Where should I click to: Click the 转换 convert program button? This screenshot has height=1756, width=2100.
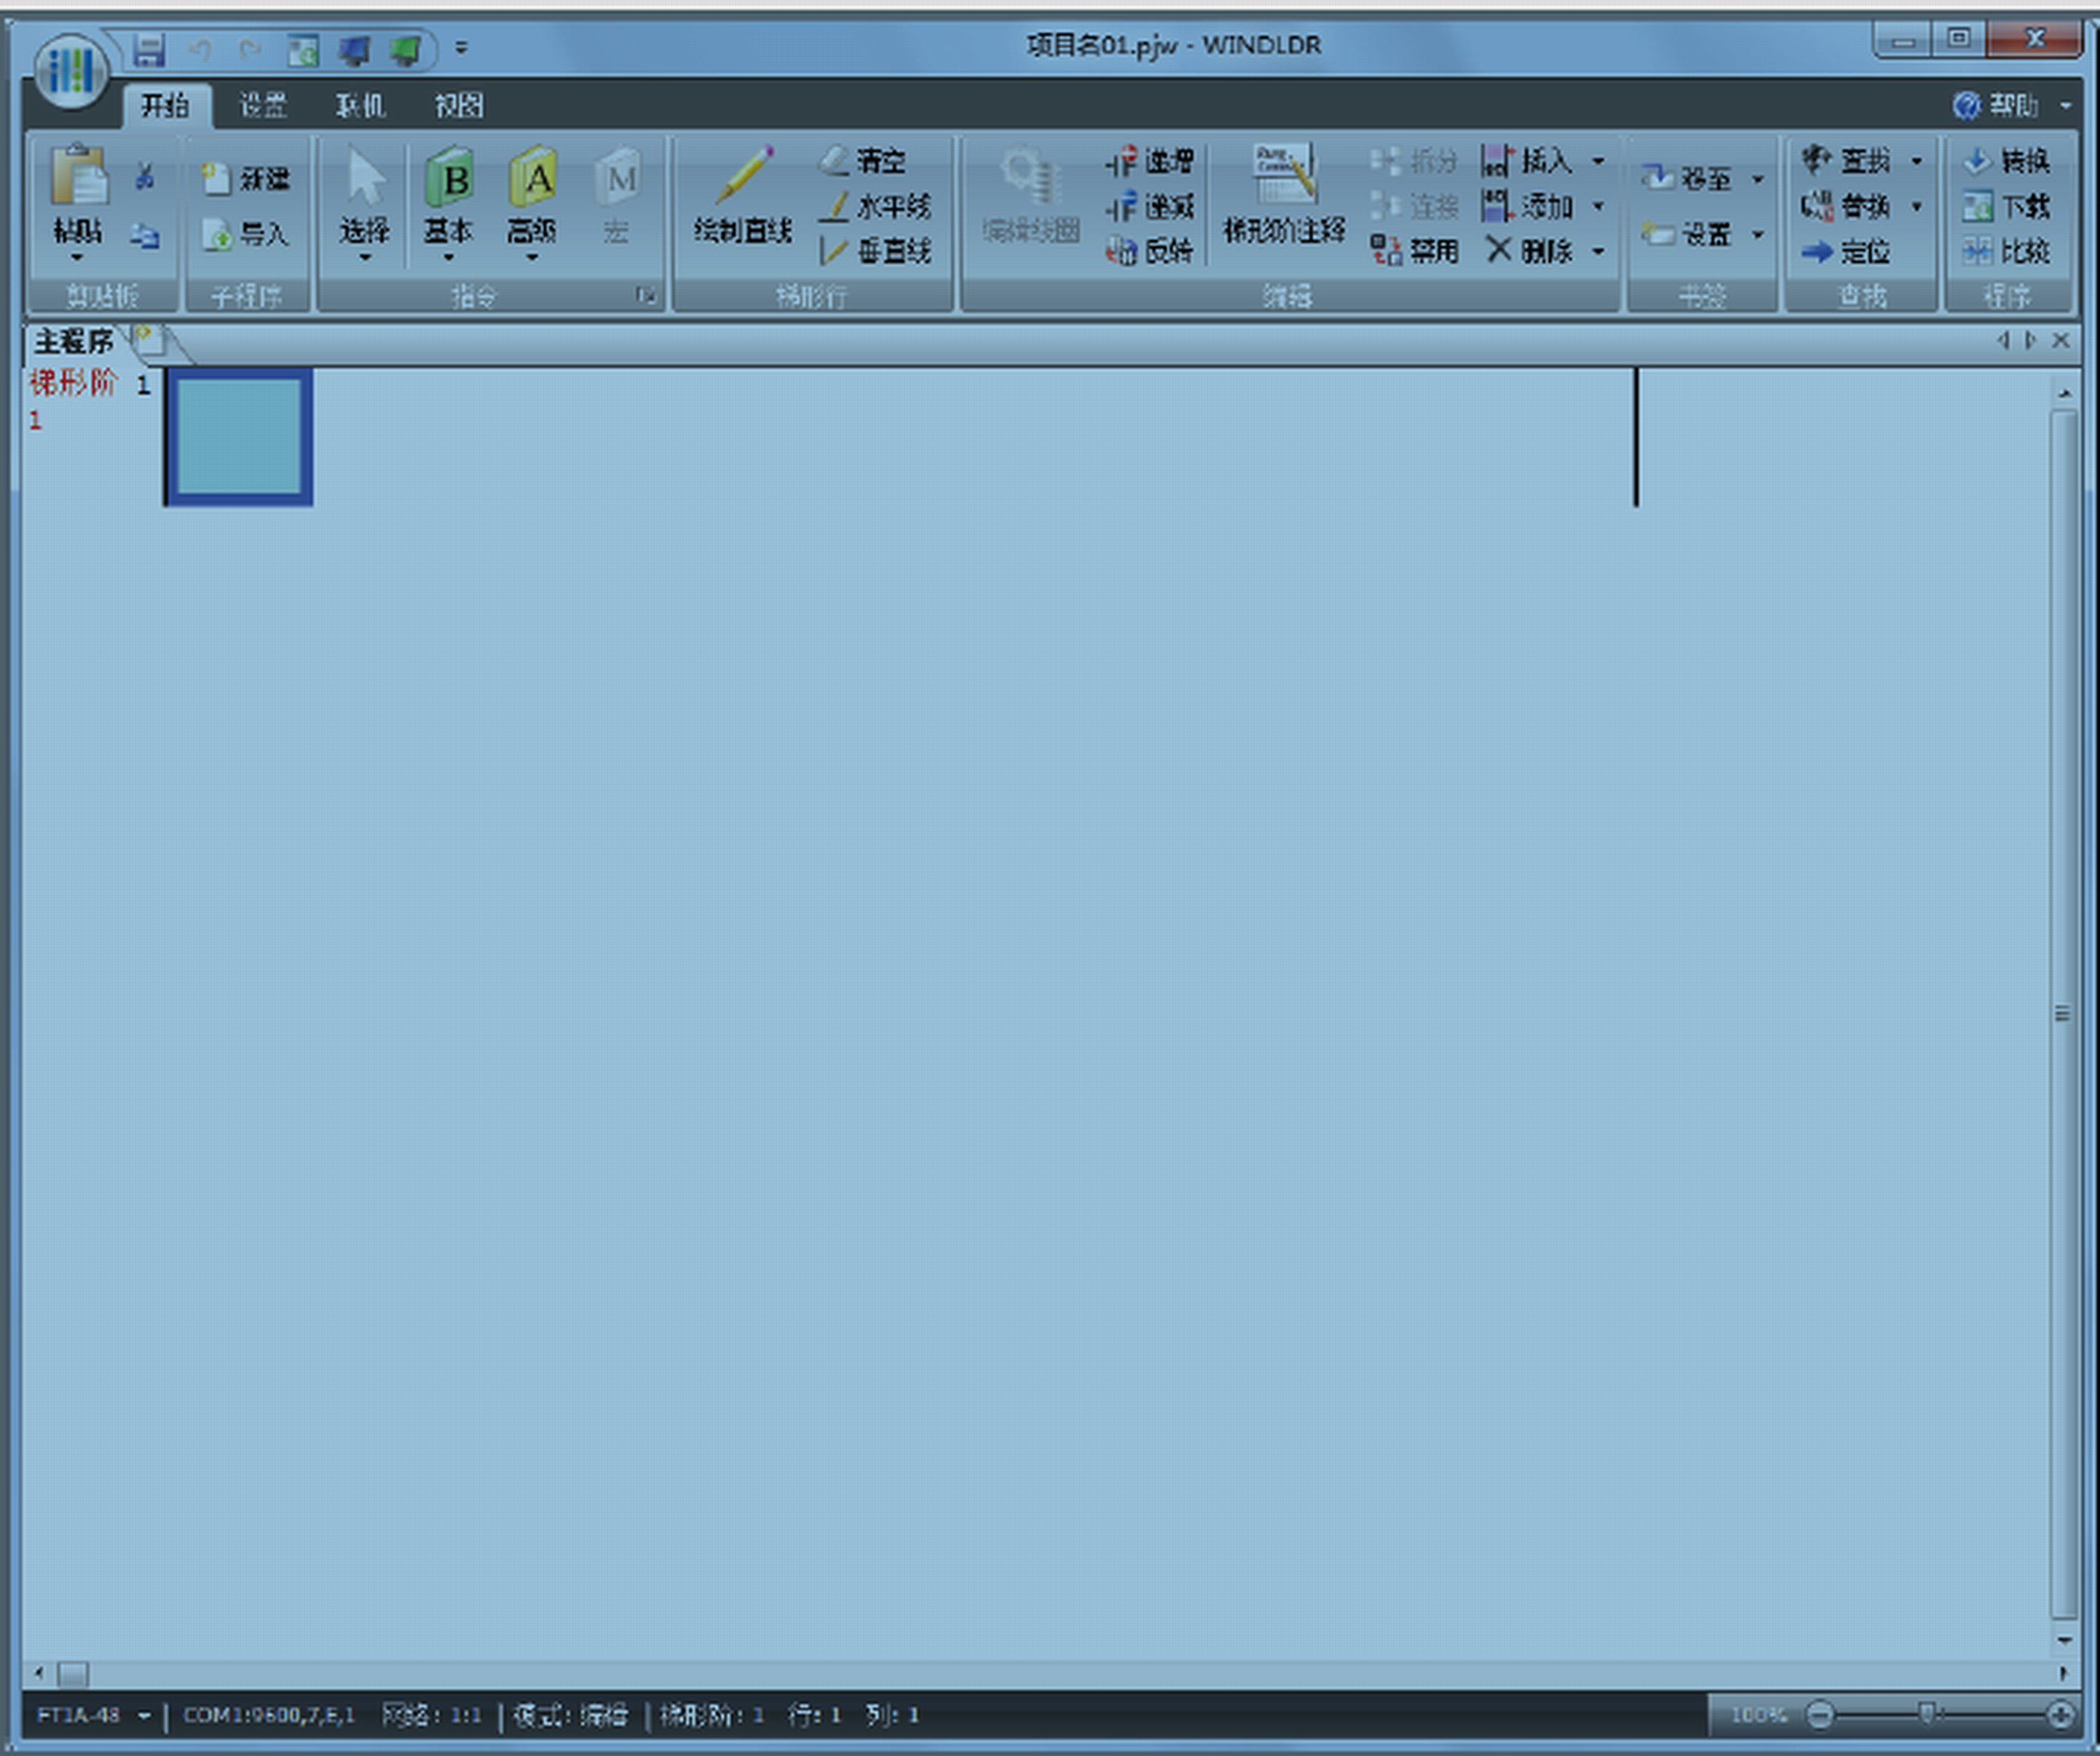point(2007,160)
